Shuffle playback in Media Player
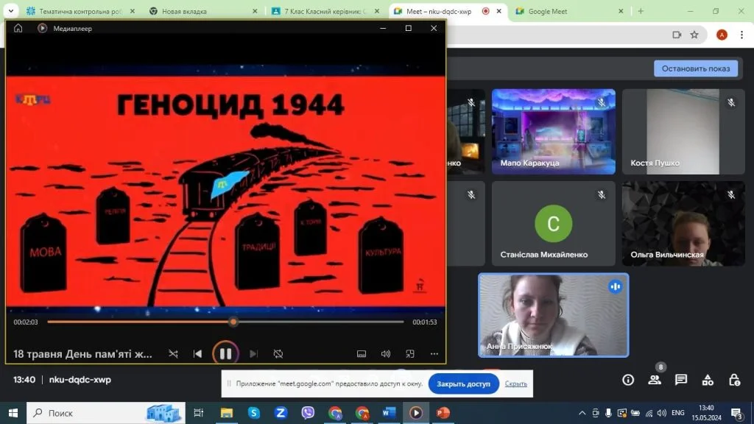The width and height of the screenshot is (754, 424). point(173,354)
